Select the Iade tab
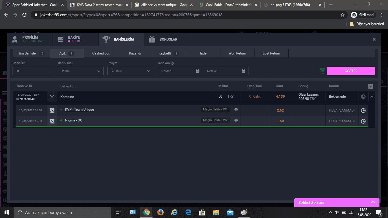 (203, 53)
